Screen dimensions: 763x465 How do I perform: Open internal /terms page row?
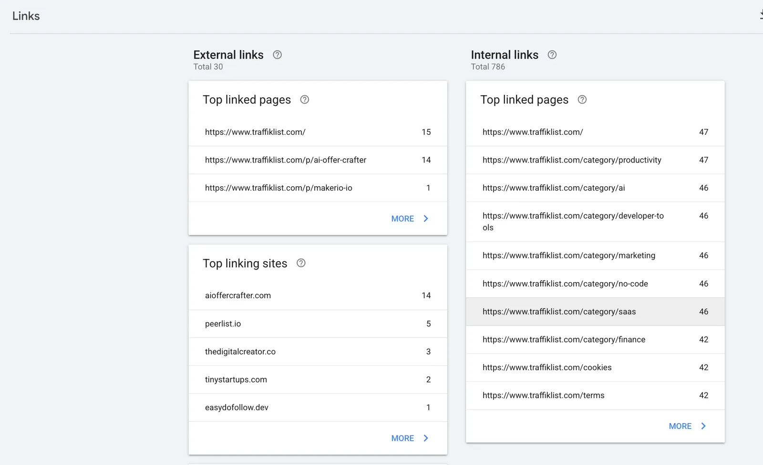click(596, 396)
